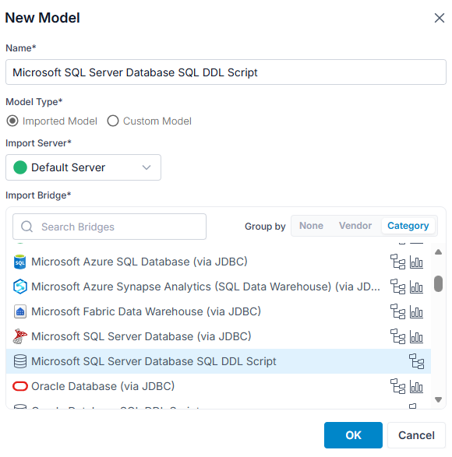Click the Import Server dropdown chevron
Image resolution: width=452 pixels, height=457 pixels.
click(147, 167)
